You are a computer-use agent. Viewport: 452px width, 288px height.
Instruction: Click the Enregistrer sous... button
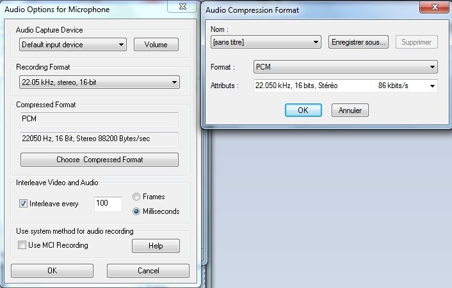click(359, 42)
